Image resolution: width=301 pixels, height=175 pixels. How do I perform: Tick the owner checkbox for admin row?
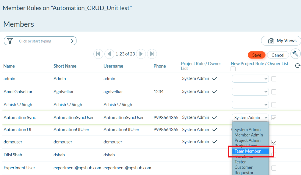point(274,79)
